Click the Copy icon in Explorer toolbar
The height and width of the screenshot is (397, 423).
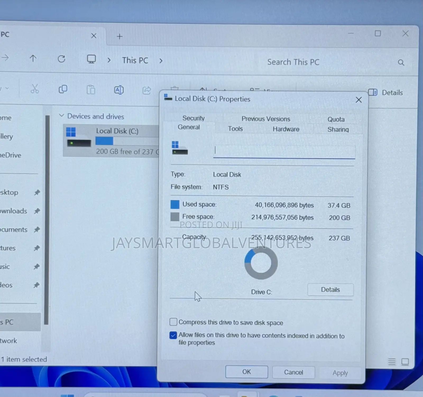pos(63,89)
